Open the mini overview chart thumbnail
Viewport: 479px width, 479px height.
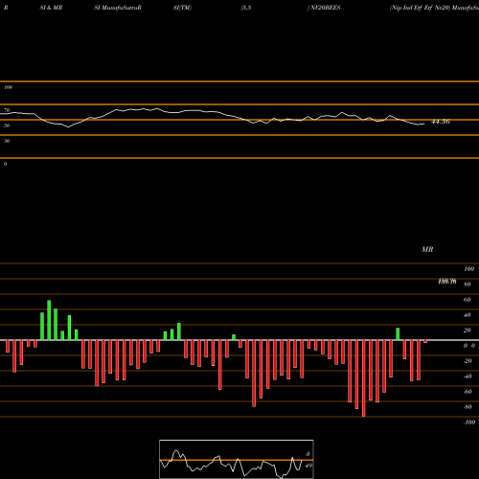(x=237, y=459)
